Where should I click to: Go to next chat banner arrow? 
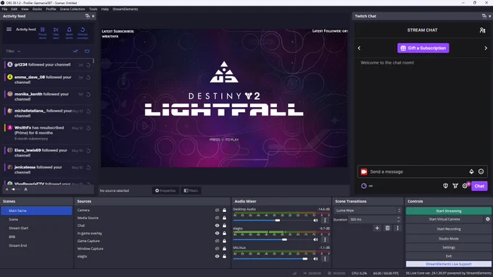pos(486,48)
